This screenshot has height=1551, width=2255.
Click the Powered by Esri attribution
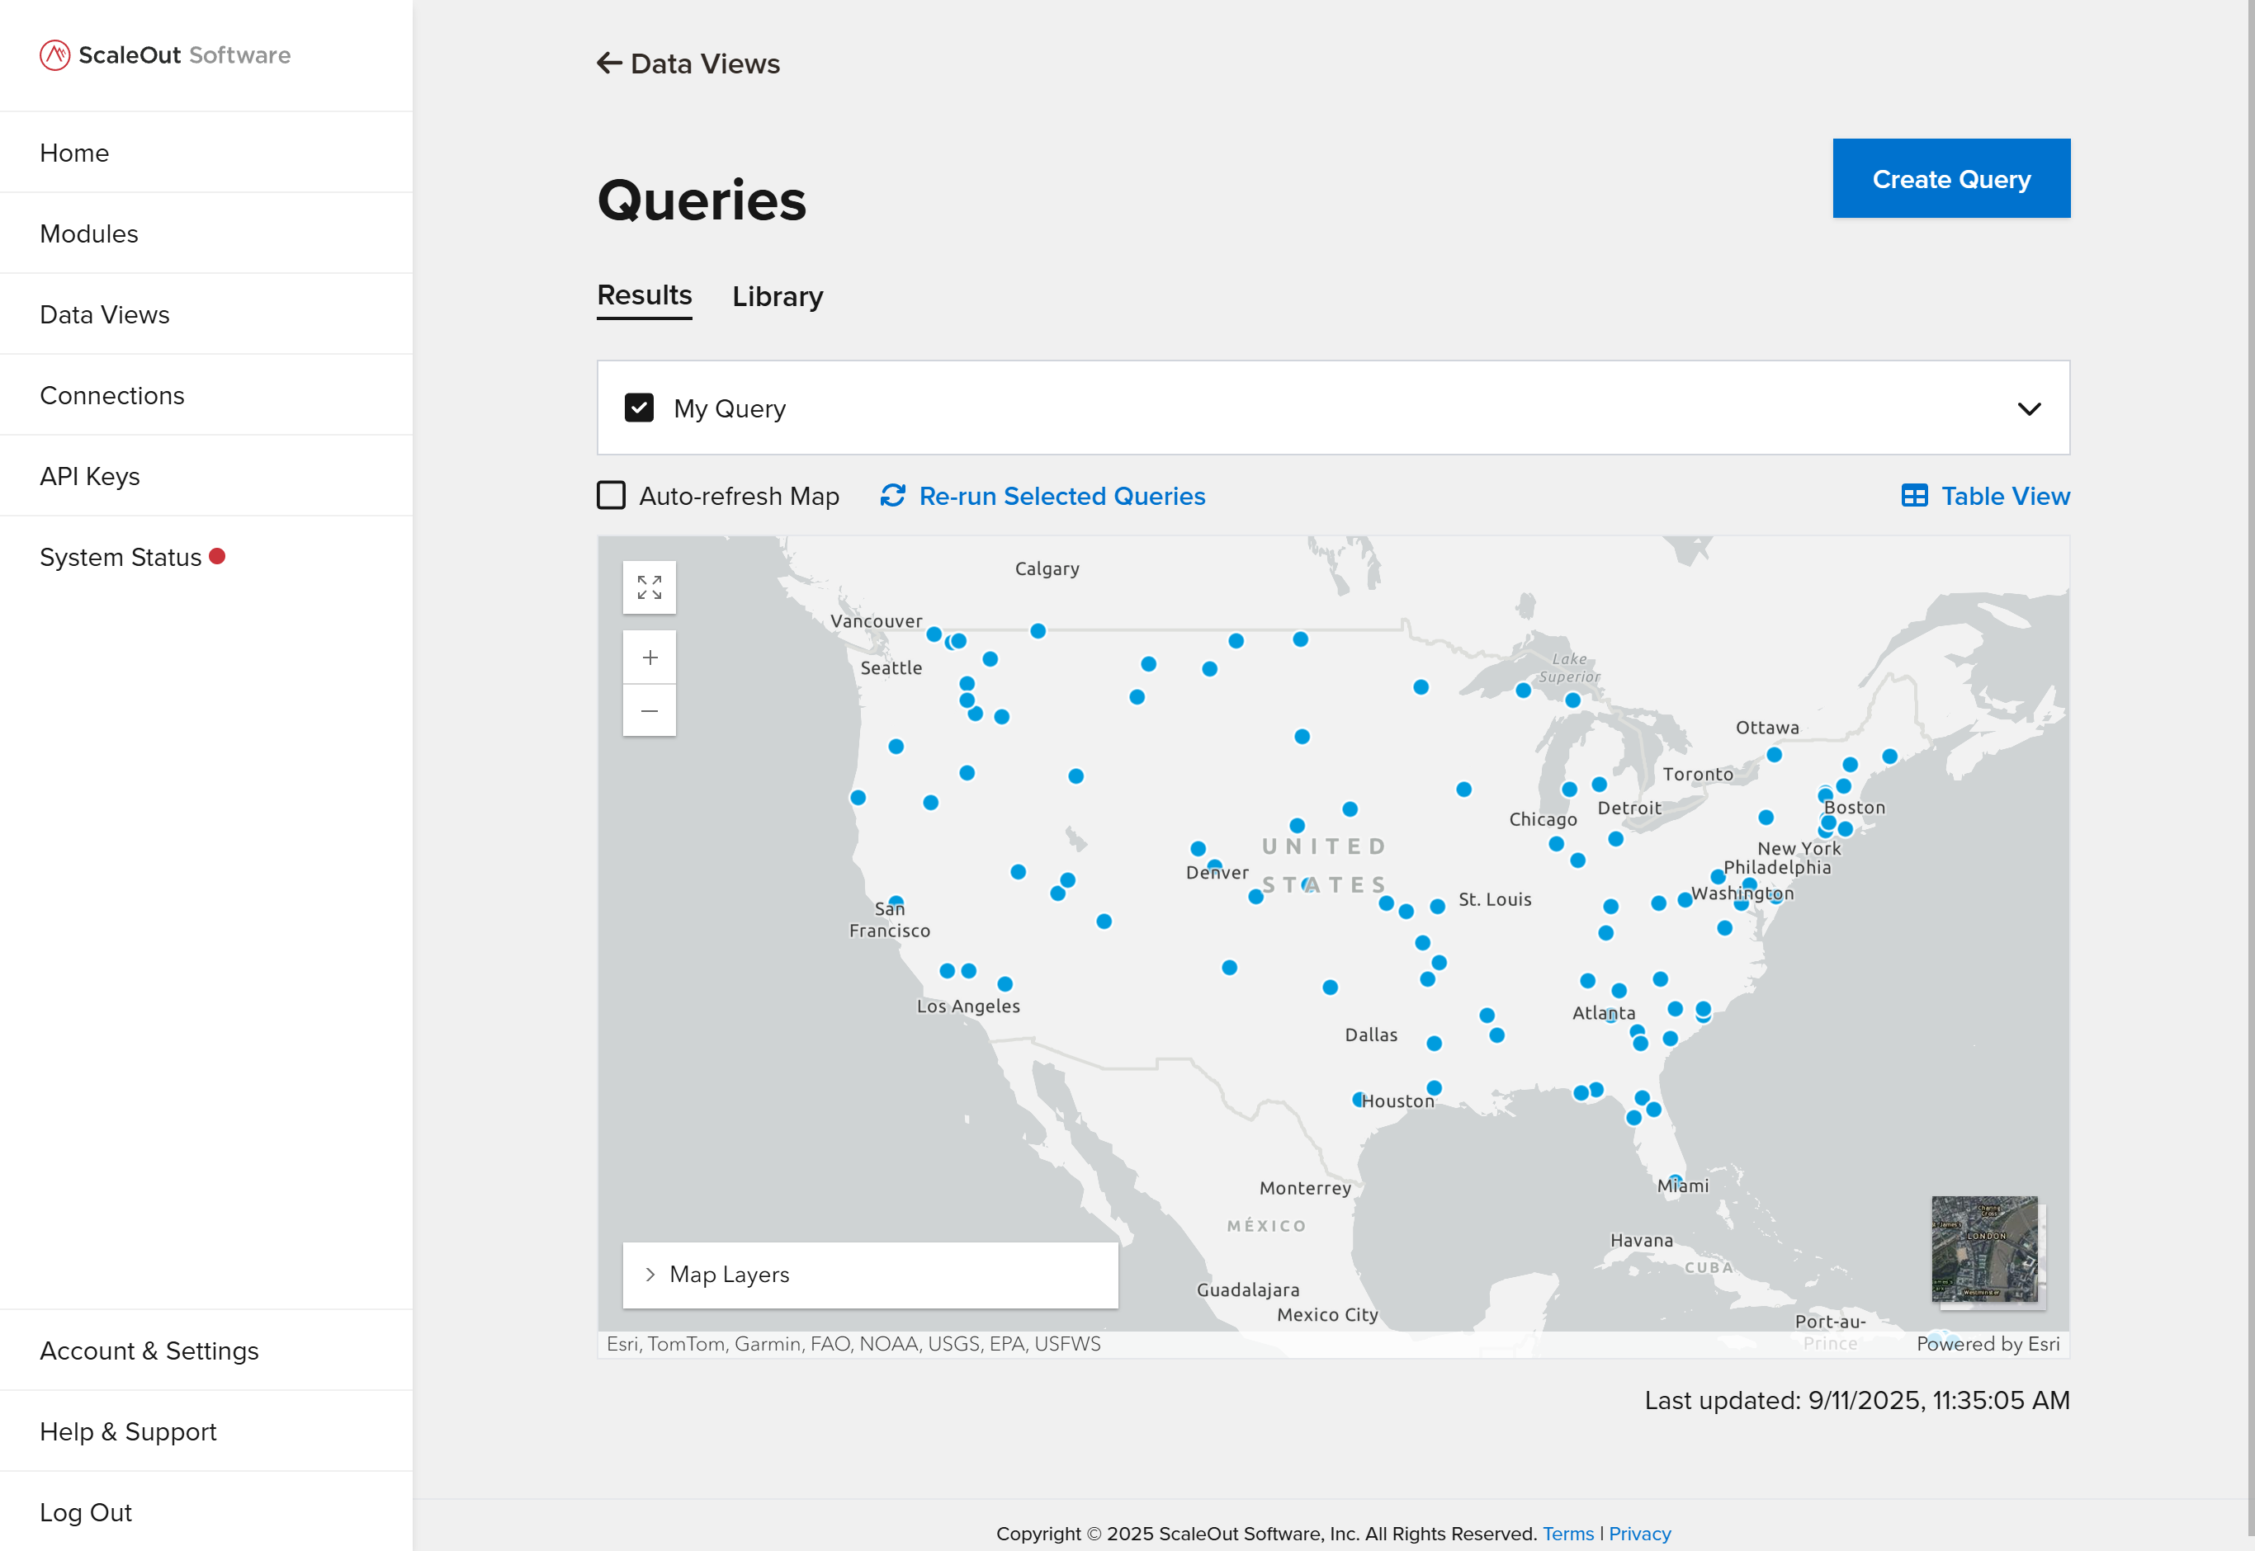(x=1988, y=1343)
